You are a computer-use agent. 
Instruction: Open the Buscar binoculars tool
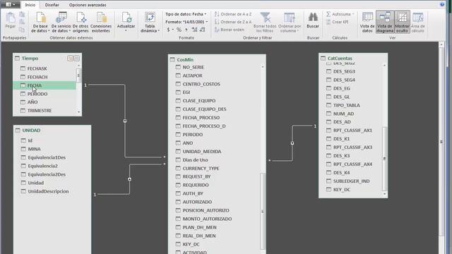(x=313, y=20)
